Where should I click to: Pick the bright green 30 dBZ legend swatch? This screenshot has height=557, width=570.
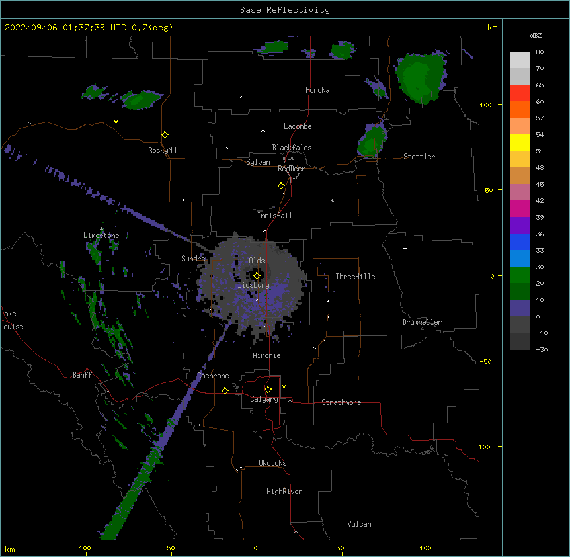(520, 275)
